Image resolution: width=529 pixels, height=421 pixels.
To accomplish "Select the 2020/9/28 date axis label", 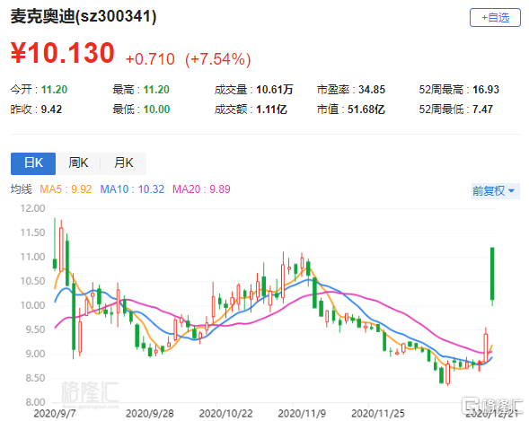I will 150,414.
